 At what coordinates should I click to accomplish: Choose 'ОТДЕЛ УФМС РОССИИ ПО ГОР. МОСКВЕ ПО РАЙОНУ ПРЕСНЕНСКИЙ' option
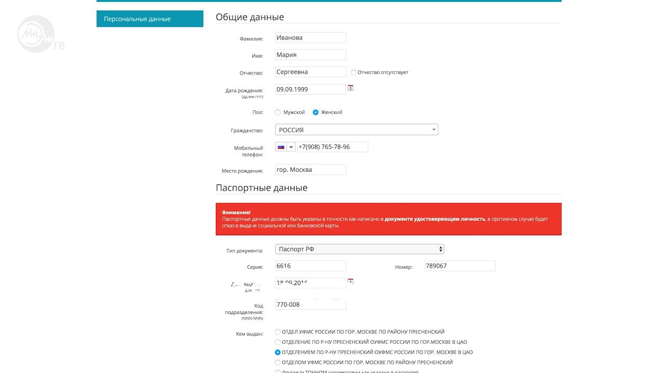278,332
